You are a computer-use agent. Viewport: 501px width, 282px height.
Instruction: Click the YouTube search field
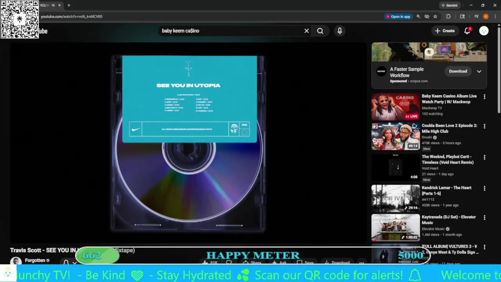pos(231,31)
